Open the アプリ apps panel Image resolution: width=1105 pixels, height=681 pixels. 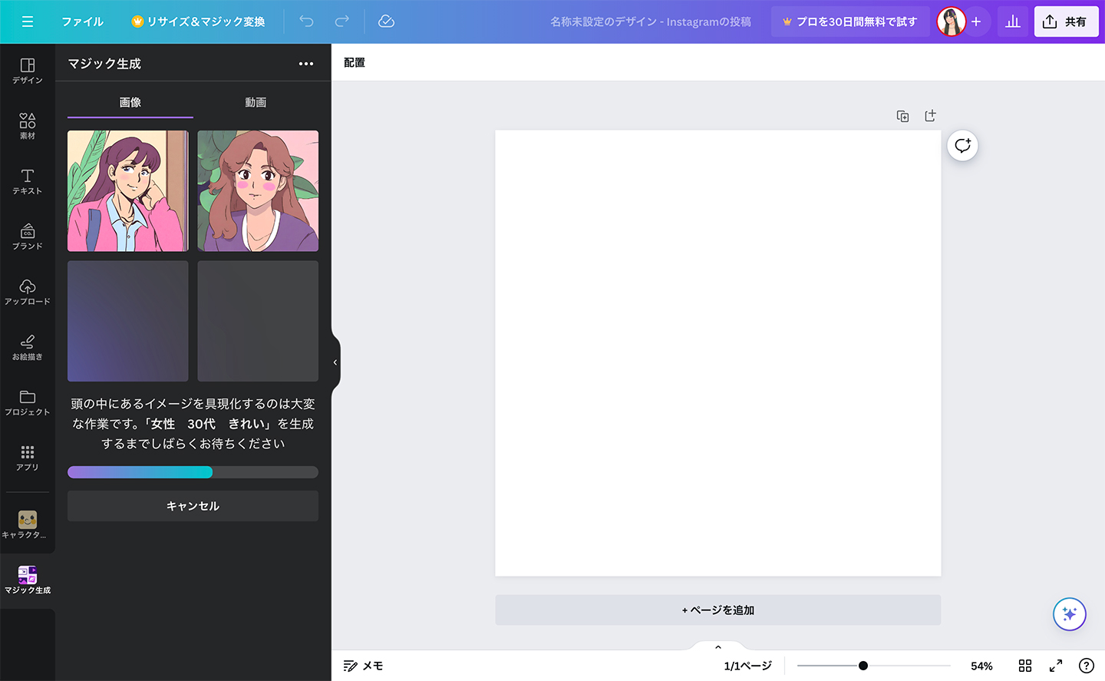tap(28, 458)
